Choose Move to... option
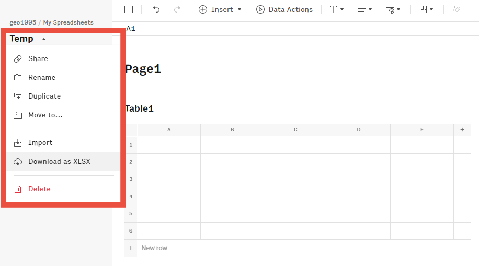This screenshot has height=266, width=479. [45, 115]
